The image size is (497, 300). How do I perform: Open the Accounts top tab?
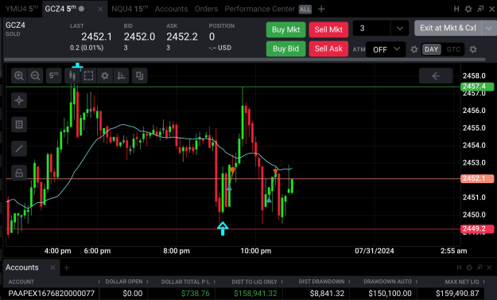[172, 9]
